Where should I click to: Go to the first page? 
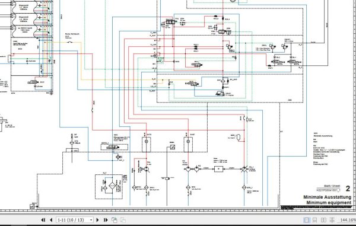click(x=43, y=220)
